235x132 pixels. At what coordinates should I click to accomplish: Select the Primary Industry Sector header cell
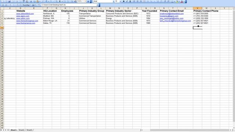coord(119,11)
